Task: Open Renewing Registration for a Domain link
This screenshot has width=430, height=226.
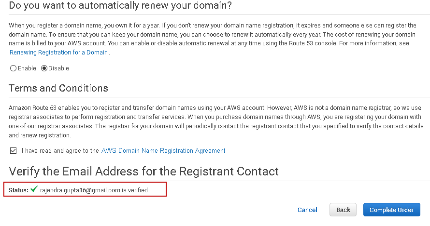Action: pos(58,52)
